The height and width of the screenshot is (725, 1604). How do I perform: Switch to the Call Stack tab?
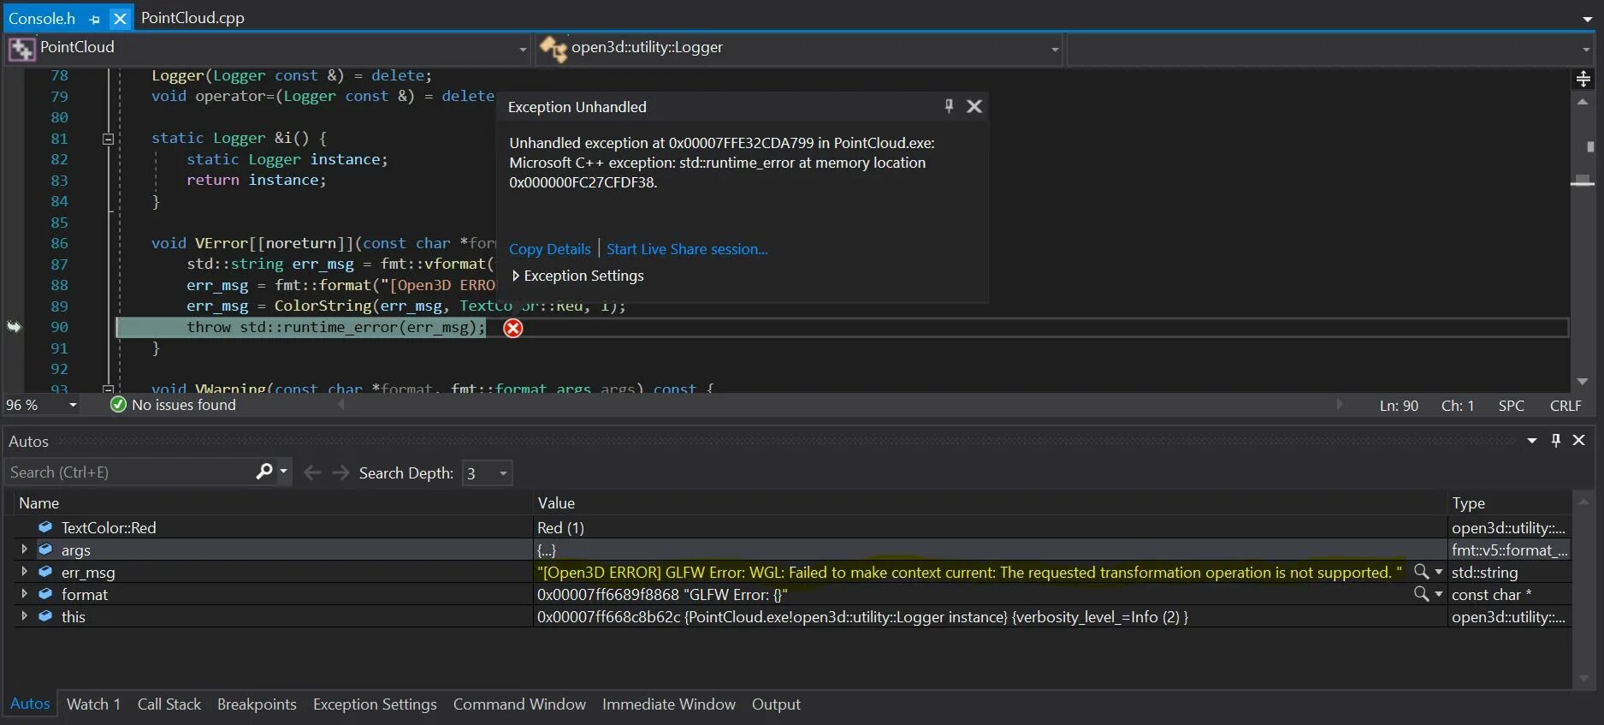tap(169, 704)
